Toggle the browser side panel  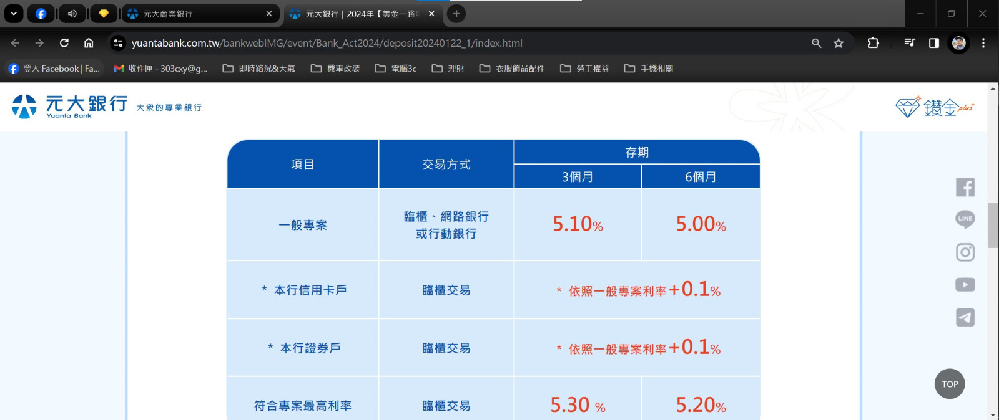933,43
